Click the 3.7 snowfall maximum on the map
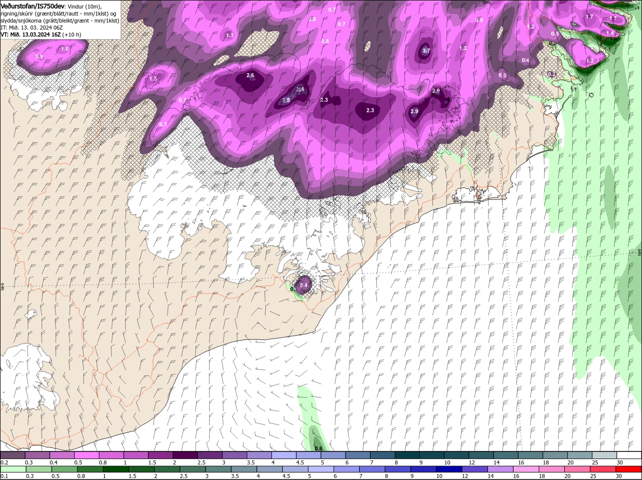 click(426, 51)
